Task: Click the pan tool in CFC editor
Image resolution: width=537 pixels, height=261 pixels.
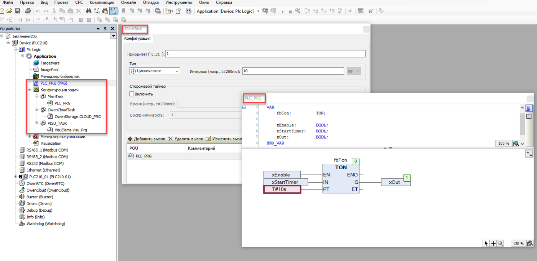Action: [x=493, y=243]
